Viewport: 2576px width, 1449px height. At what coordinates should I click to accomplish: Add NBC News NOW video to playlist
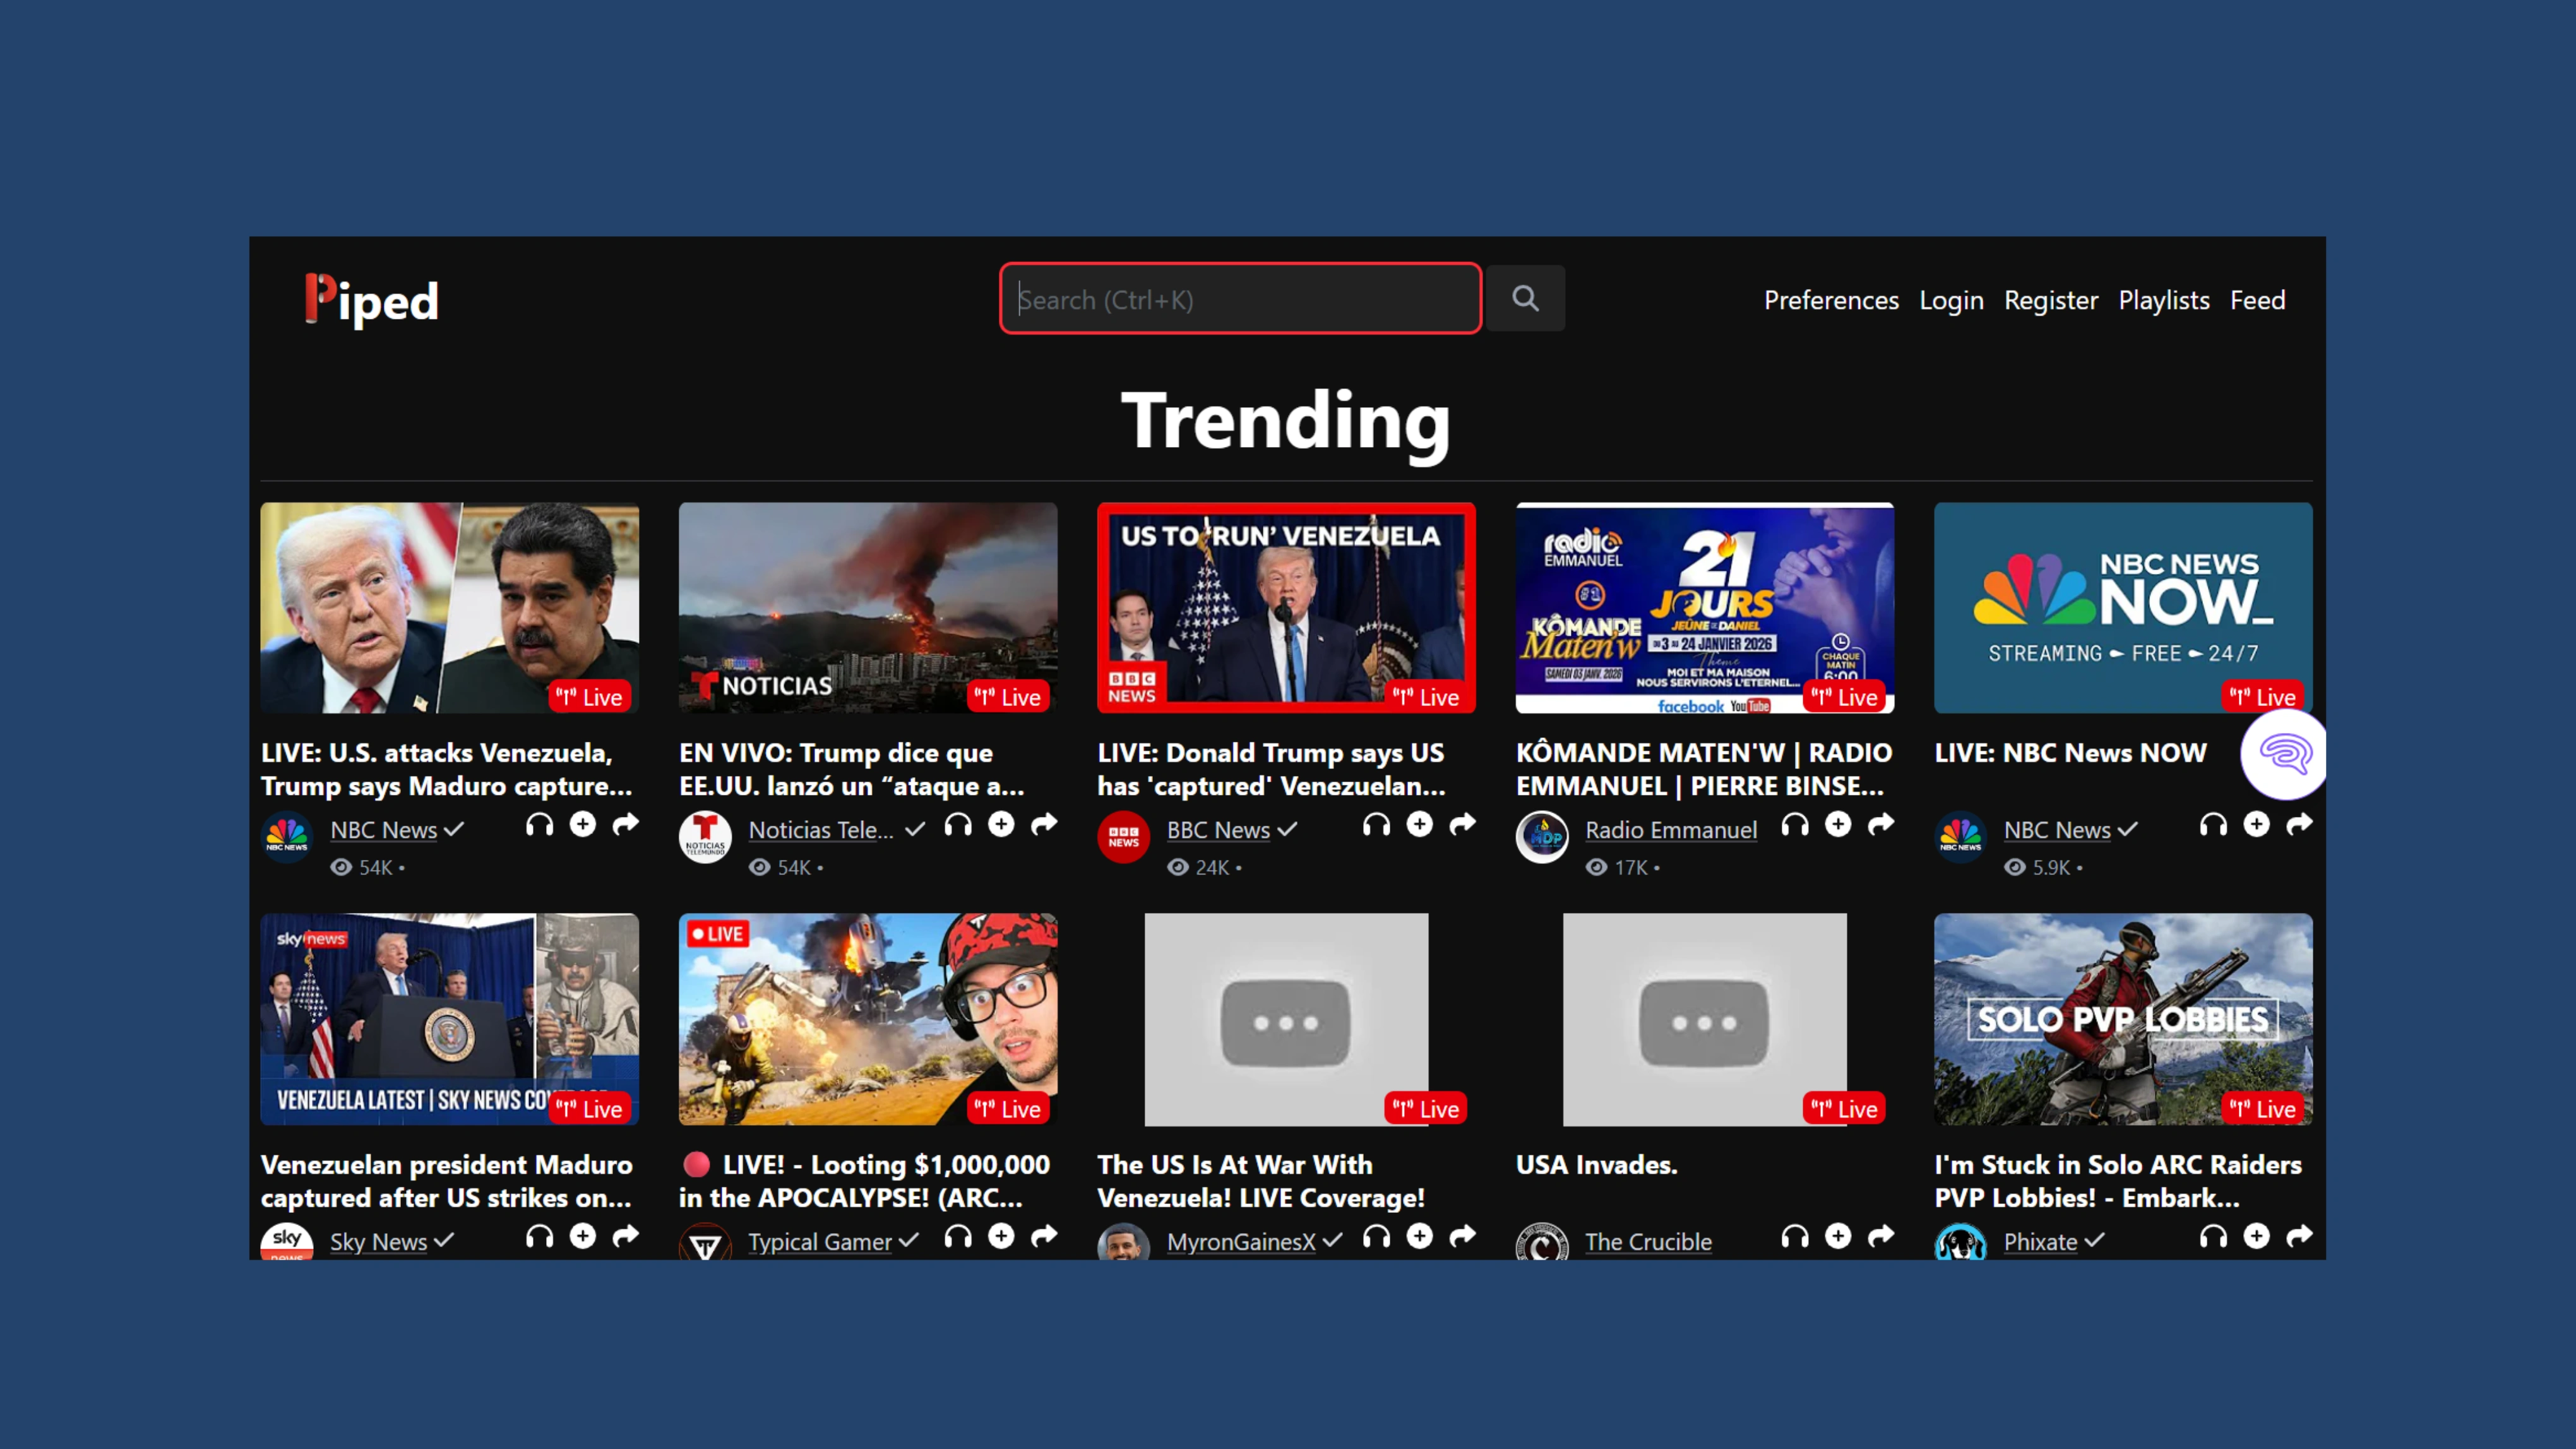click(x=2257, y=824)
